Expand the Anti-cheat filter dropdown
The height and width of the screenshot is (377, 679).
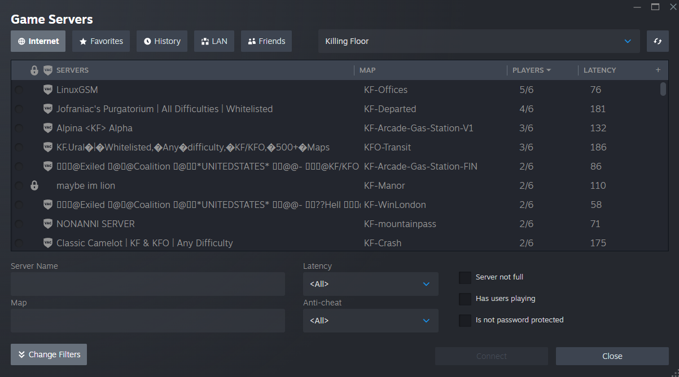coord(371,321)
